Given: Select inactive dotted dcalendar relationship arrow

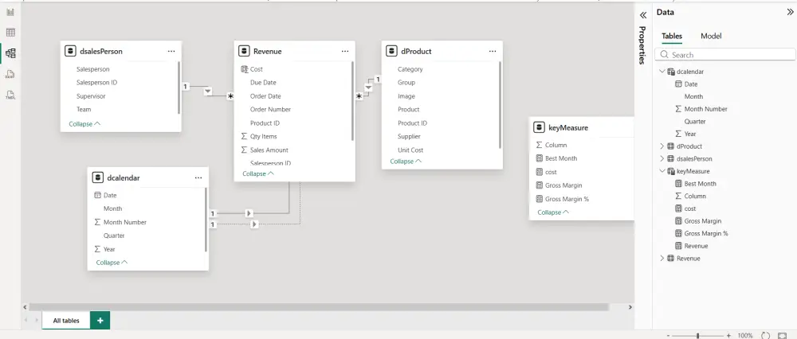Looking at the screenshot, I should click(255, 224).
